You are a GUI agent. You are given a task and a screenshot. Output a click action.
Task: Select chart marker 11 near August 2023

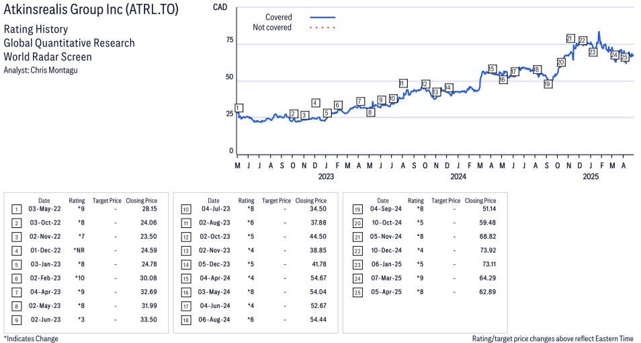(403, 83)
